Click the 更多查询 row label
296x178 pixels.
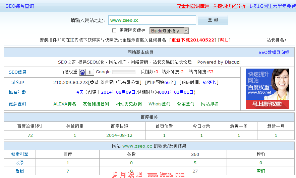(17, 104)
